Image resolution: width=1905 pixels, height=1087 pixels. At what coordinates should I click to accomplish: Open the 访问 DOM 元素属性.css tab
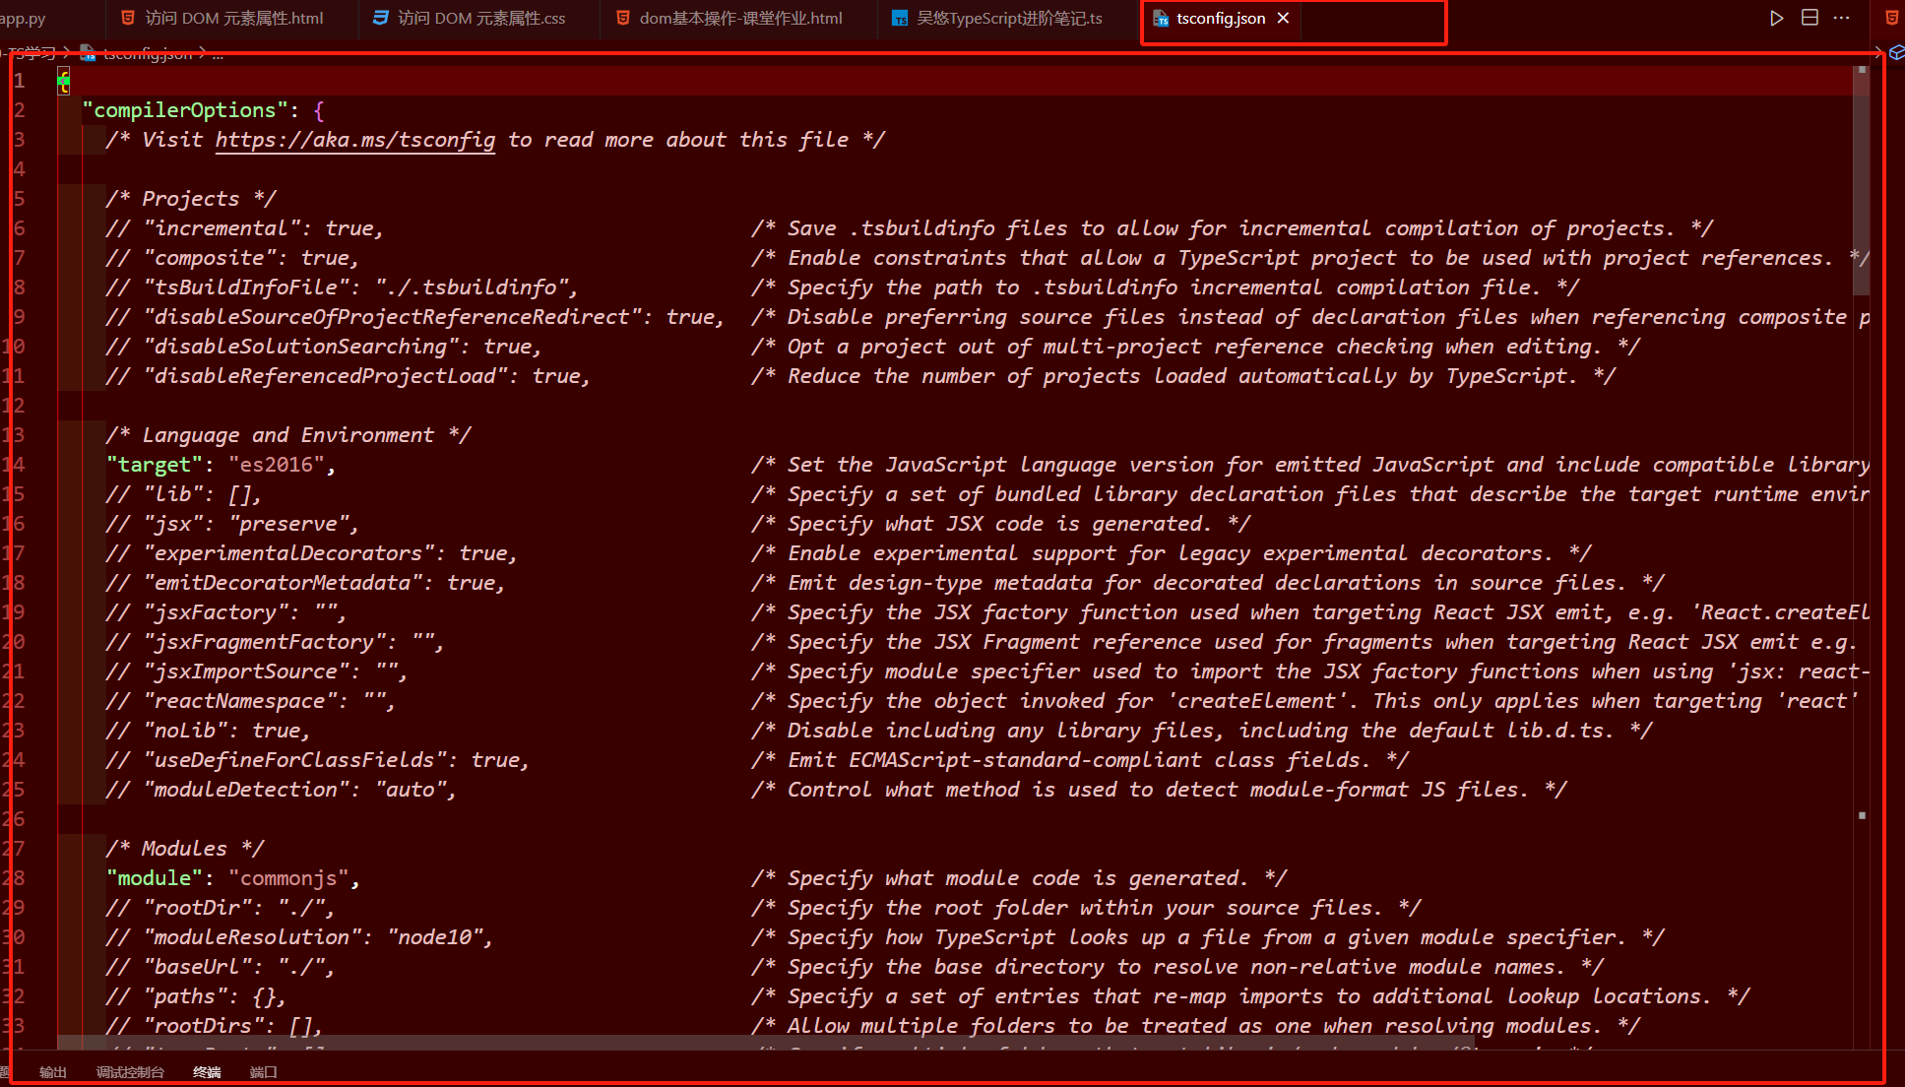481,18
